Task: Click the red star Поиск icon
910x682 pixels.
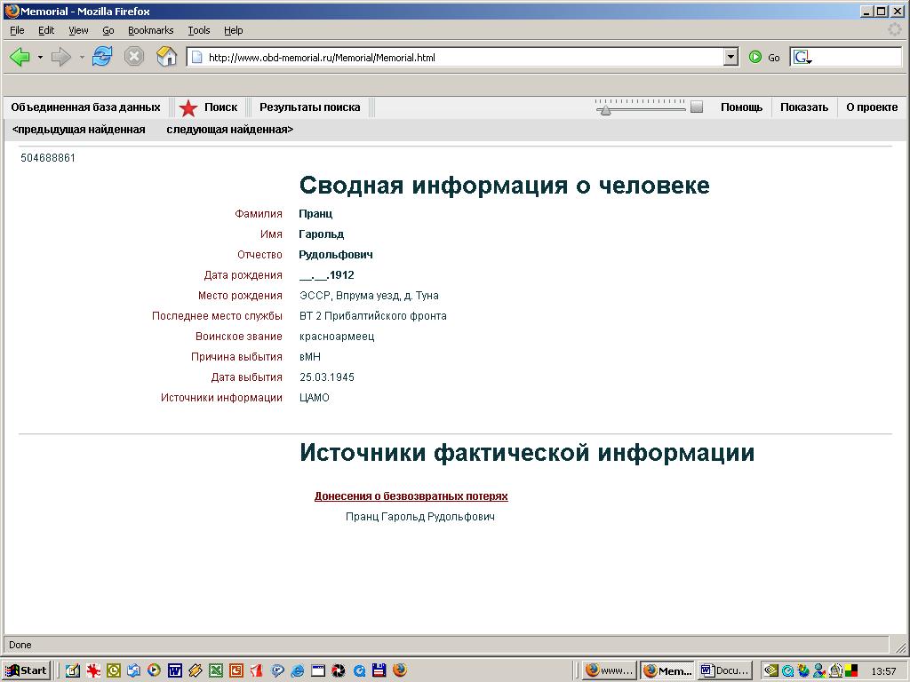Action: pyautogui.click(x=188, y=108)
